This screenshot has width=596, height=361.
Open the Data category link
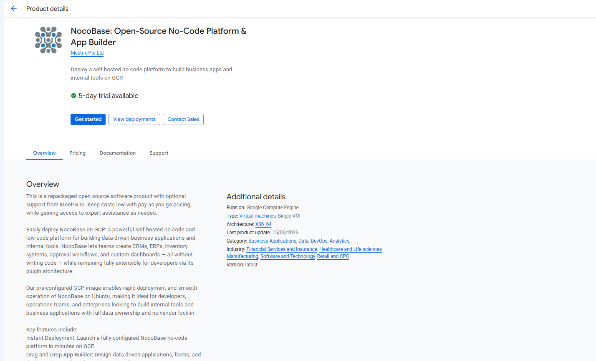coord(303,241)
